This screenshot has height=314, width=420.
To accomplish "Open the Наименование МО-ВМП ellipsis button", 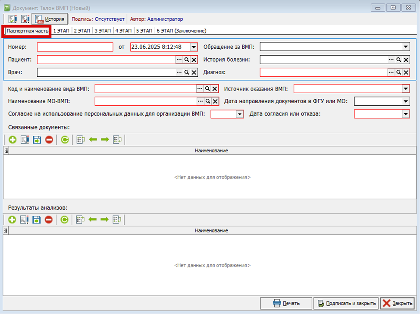I will [200, 101].
